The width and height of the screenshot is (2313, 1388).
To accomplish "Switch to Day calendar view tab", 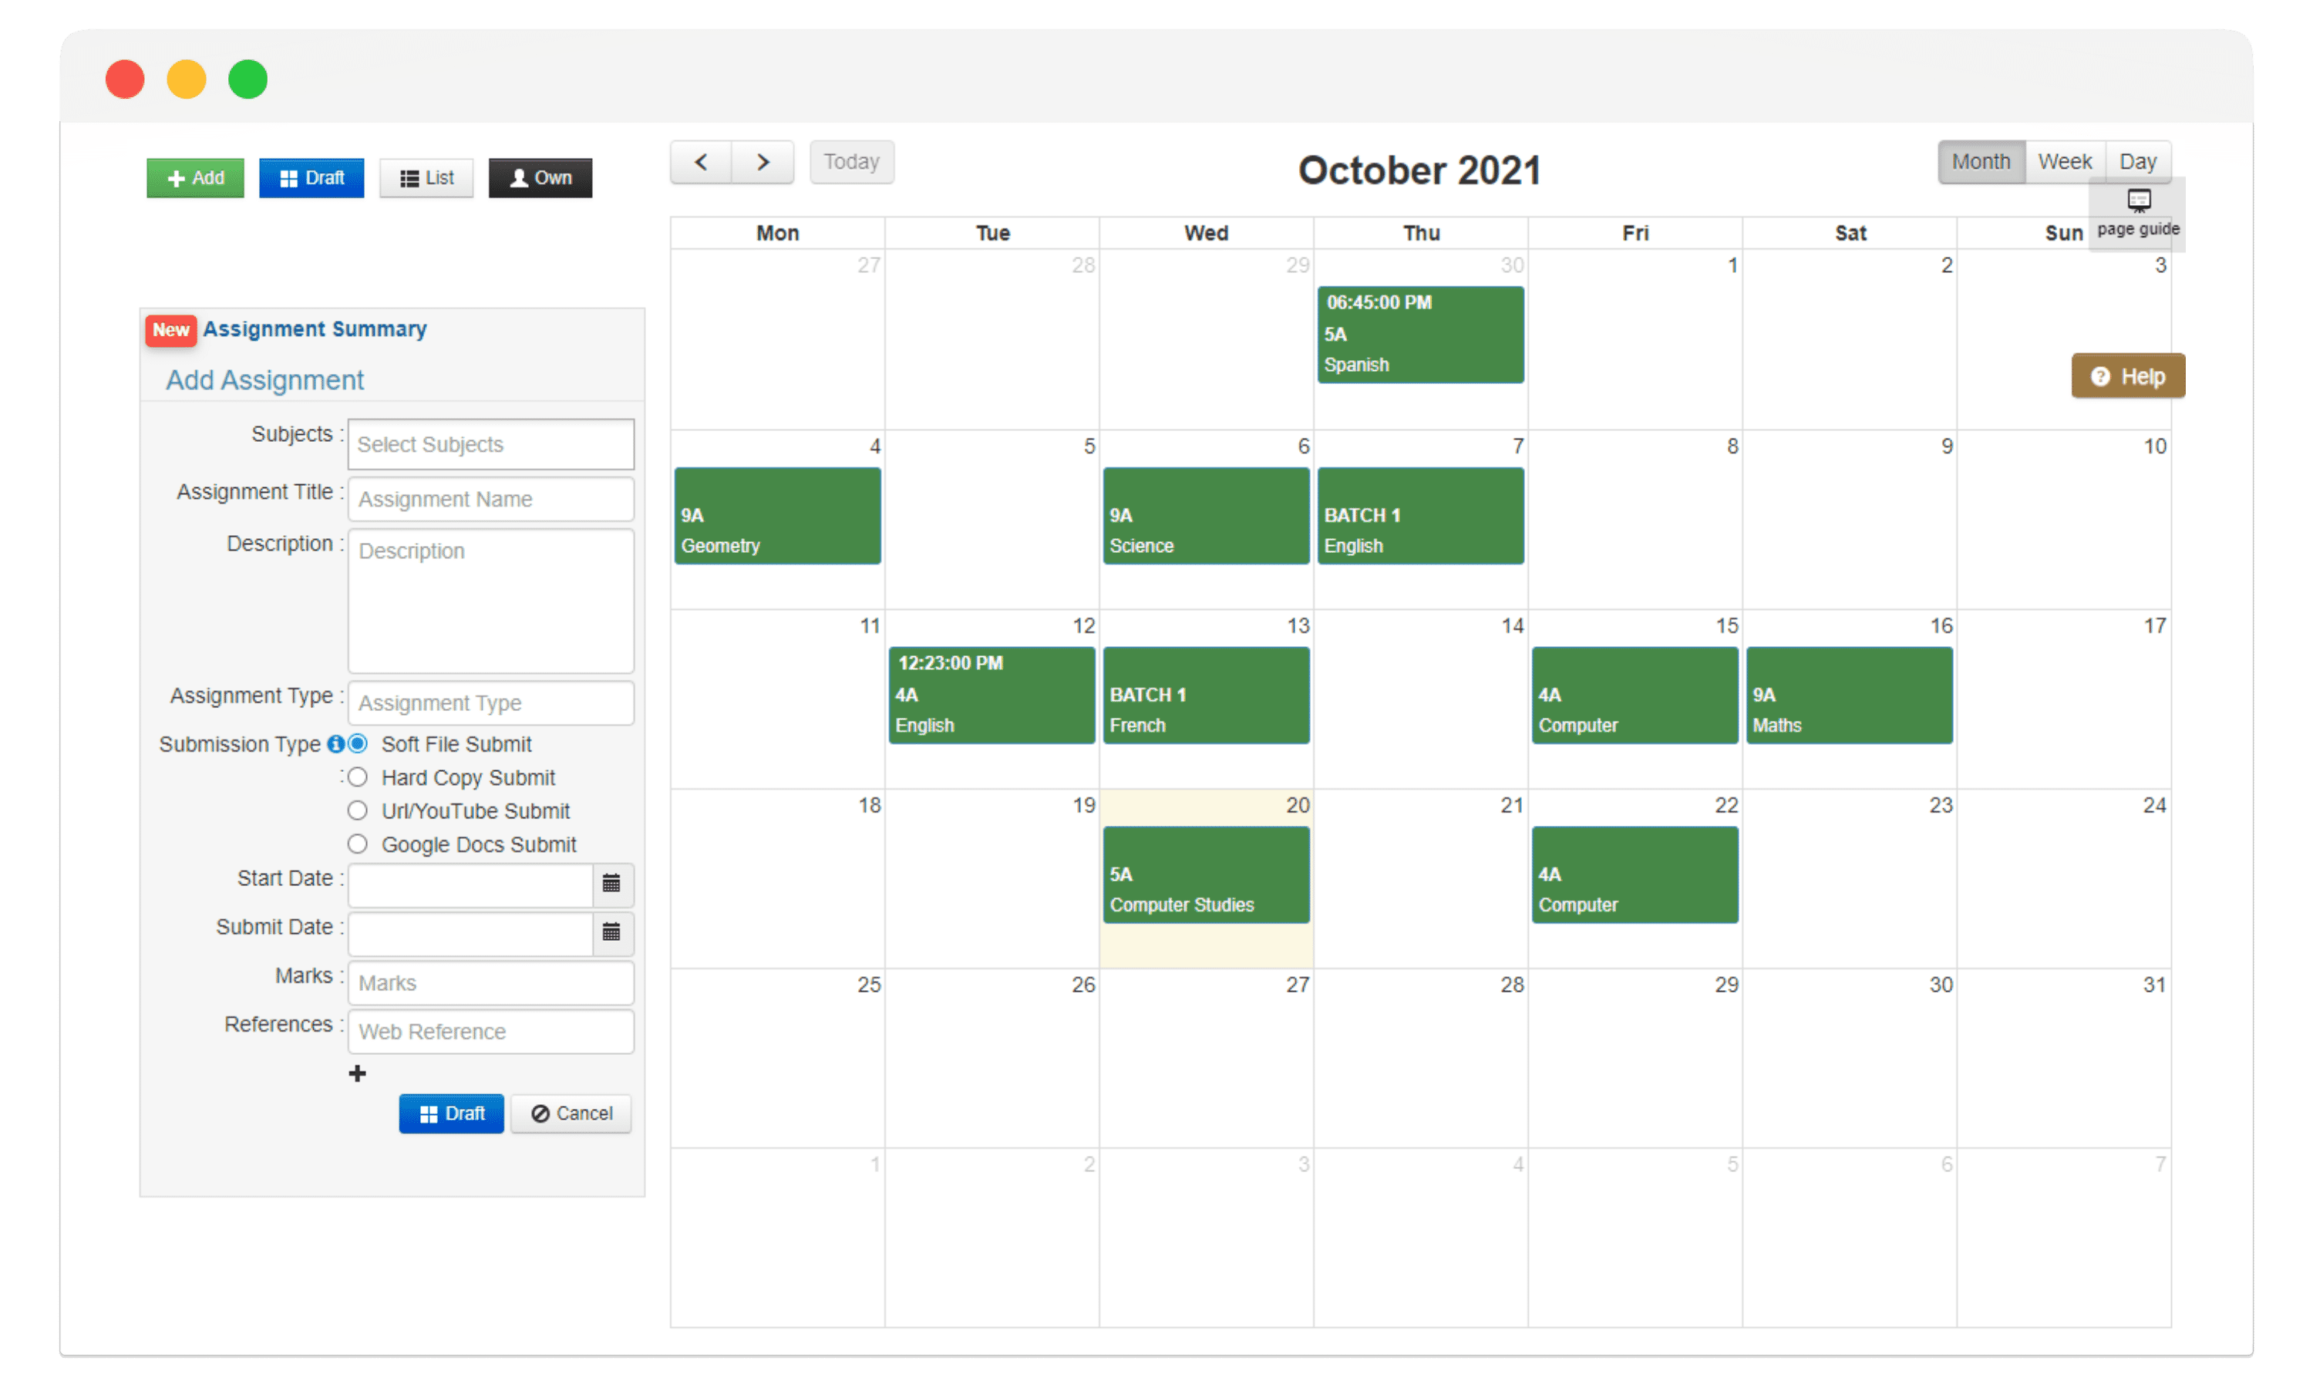I will click(2138, 160).
